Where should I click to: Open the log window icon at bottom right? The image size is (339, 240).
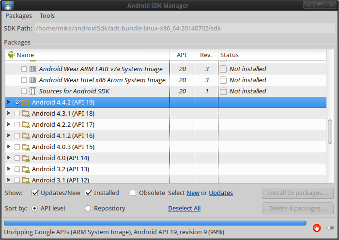330,227
